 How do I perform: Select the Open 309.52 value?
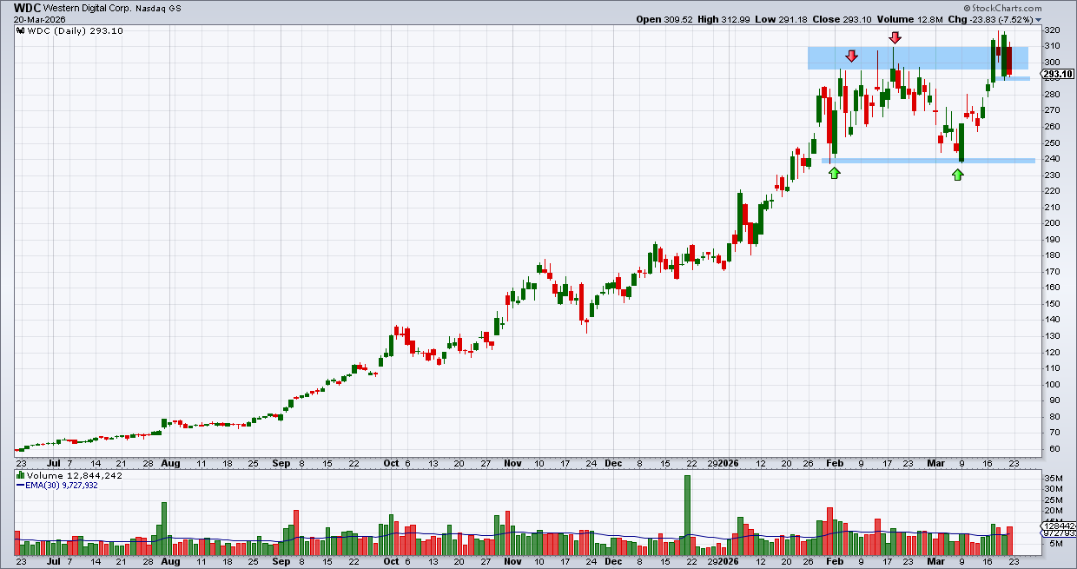[x=666, y=19]
